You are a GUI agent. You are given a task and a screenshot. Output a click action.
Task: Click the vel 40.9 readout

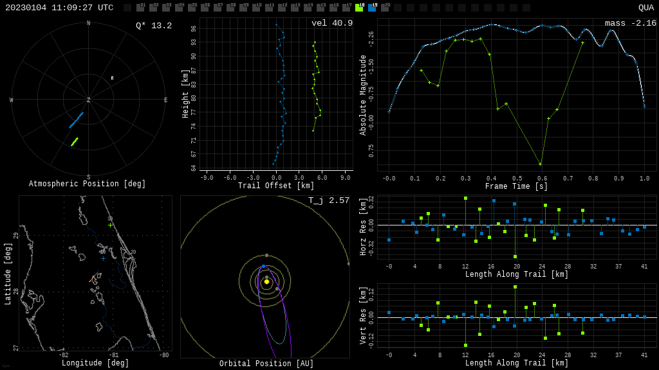[x=331, y=23]
